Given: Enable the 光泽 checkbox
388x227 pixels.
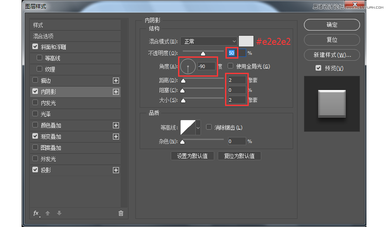Looking at the screenshot, I should click(x=35, y=114).
